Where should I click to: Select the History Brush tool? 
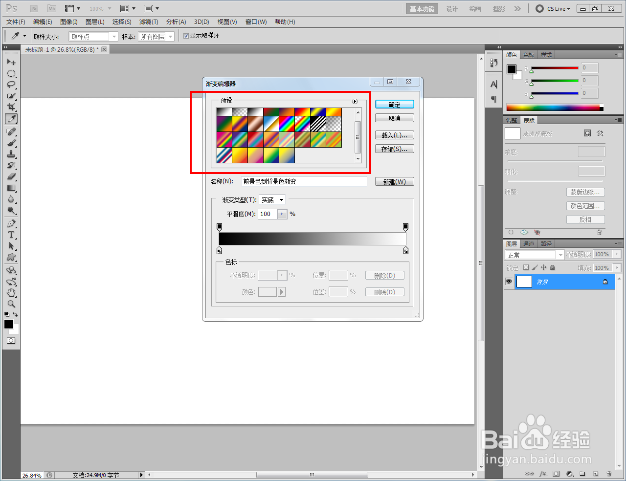(x=11, y=165)
